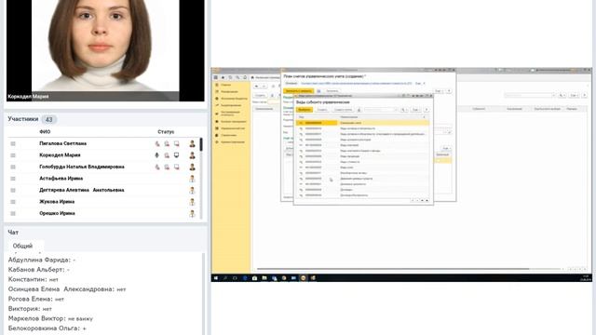Click the row handle beside Орешко Ирина

click(13, 213)
